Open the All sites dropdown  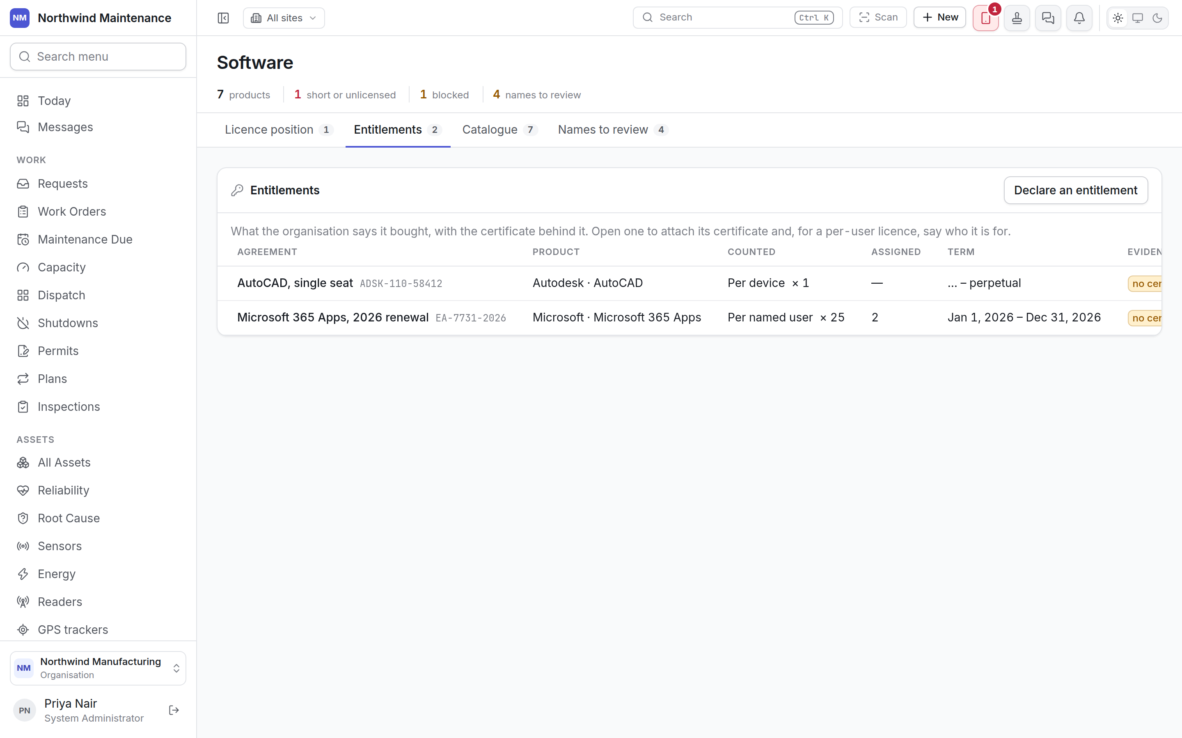pyautogui.click(x=284, y=18)
